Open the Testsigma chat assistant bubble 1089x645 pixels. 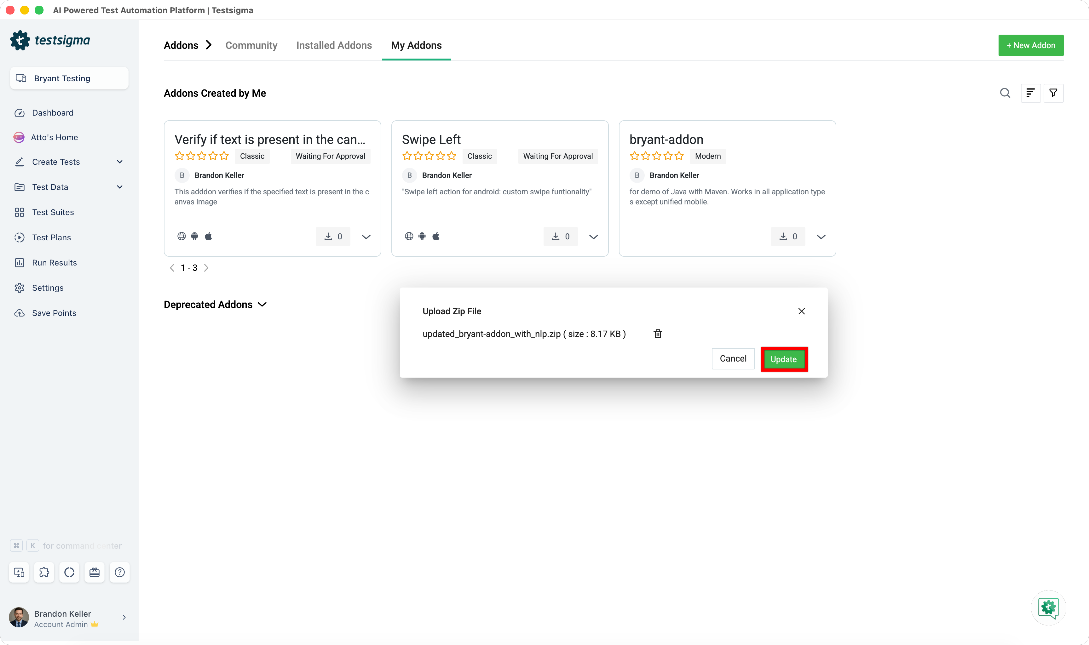click(x=1049, y=608)
